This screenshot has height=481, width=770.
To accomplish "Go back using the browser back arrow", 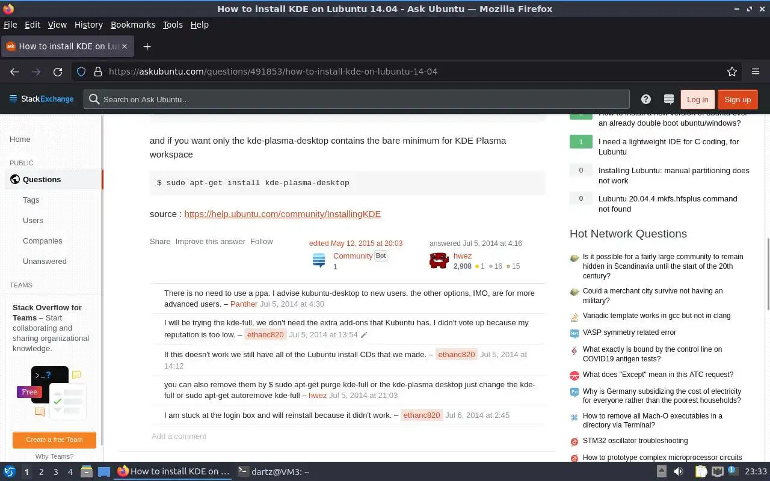I will click(14, 72).
